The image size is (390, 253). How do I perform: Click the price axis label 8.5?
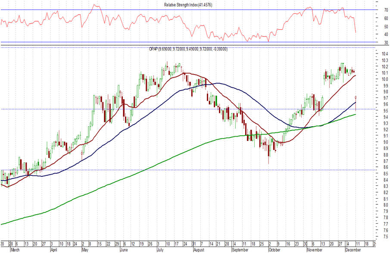click(x=386, y=173)
